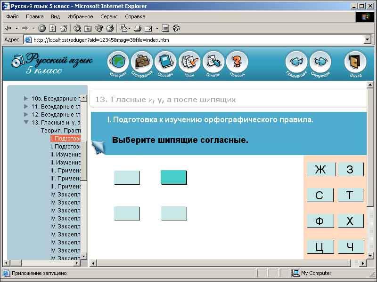The image size is (377, 282).
Task: Go to Предыдущая (previous) page arrow
Action: point(296,62)
